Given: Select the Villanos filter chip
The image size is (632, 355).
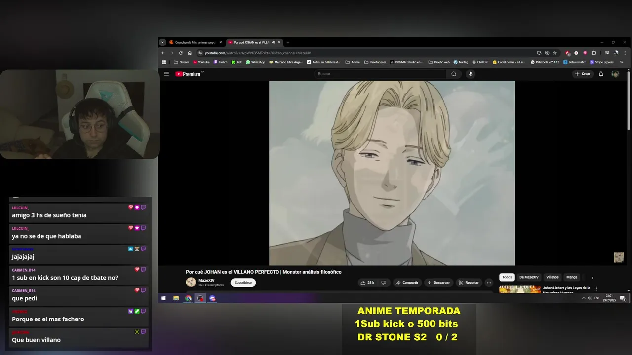Looking at the screenshot, I should pyautogui.click(x=553, y=277).
